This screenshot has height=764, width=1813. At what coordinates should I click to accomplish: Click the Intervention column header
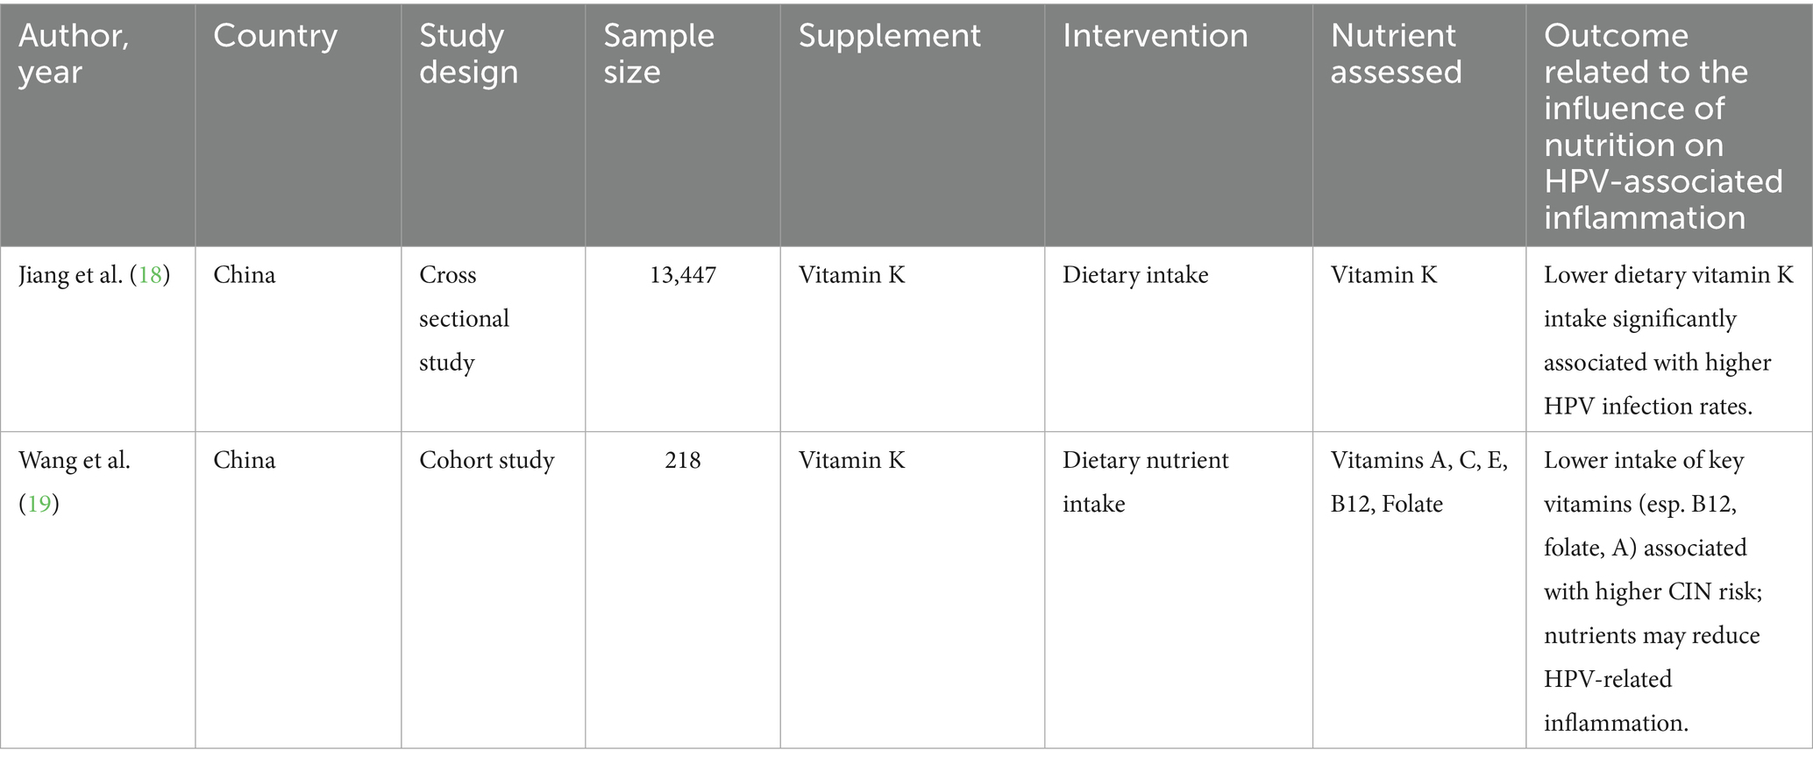tap(1155, 36)
